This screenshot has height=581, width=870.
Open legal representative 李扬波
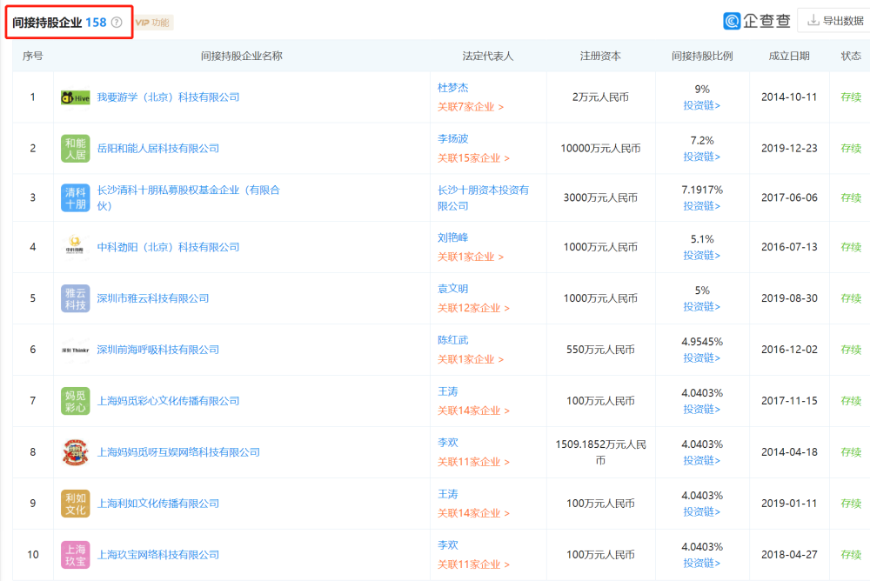point(452,139)
